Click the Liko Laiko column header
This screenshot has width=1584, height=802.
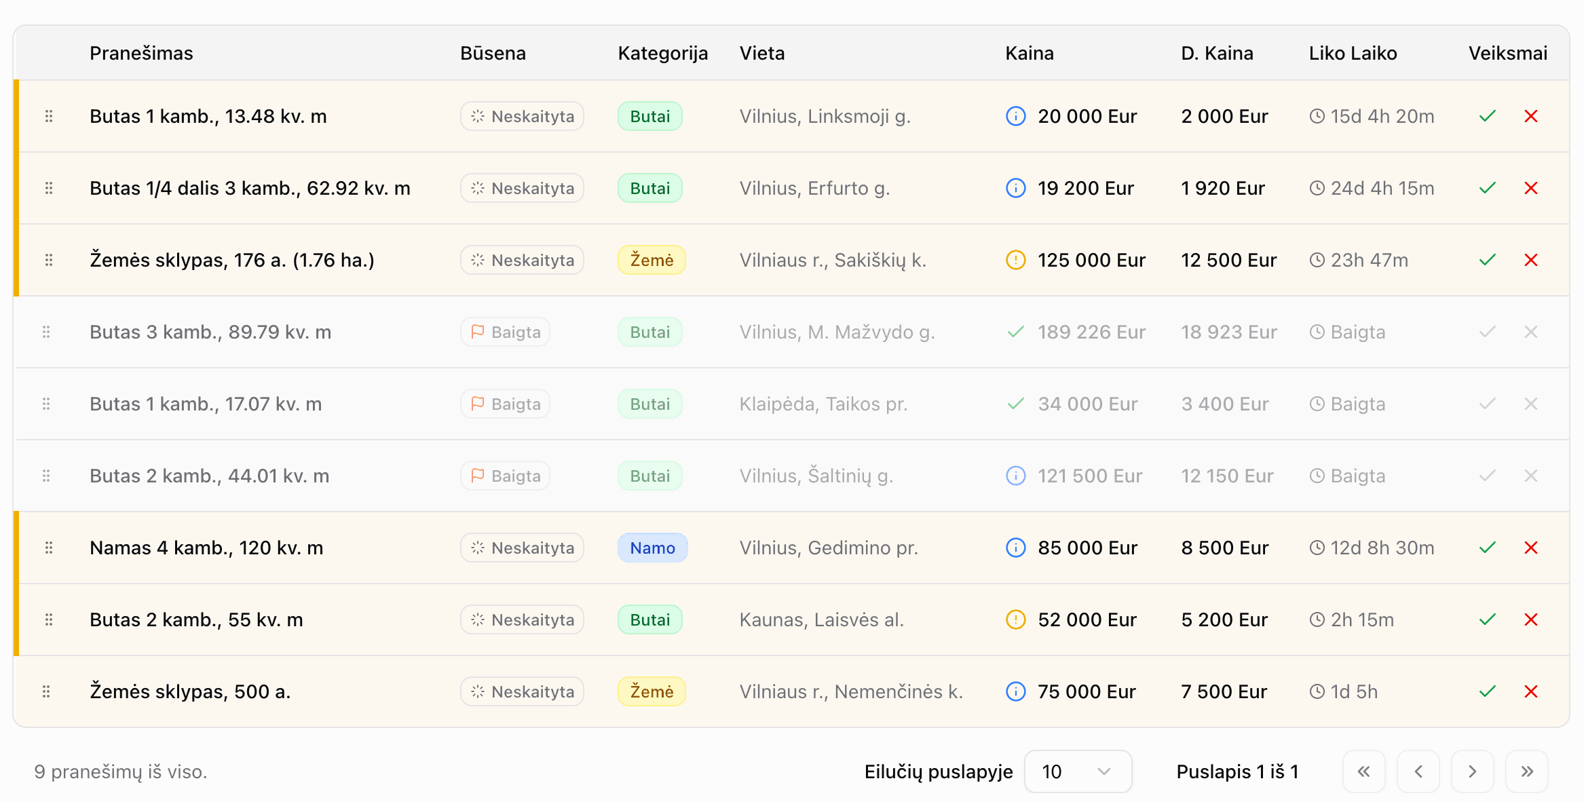[x=1352, y=53]
